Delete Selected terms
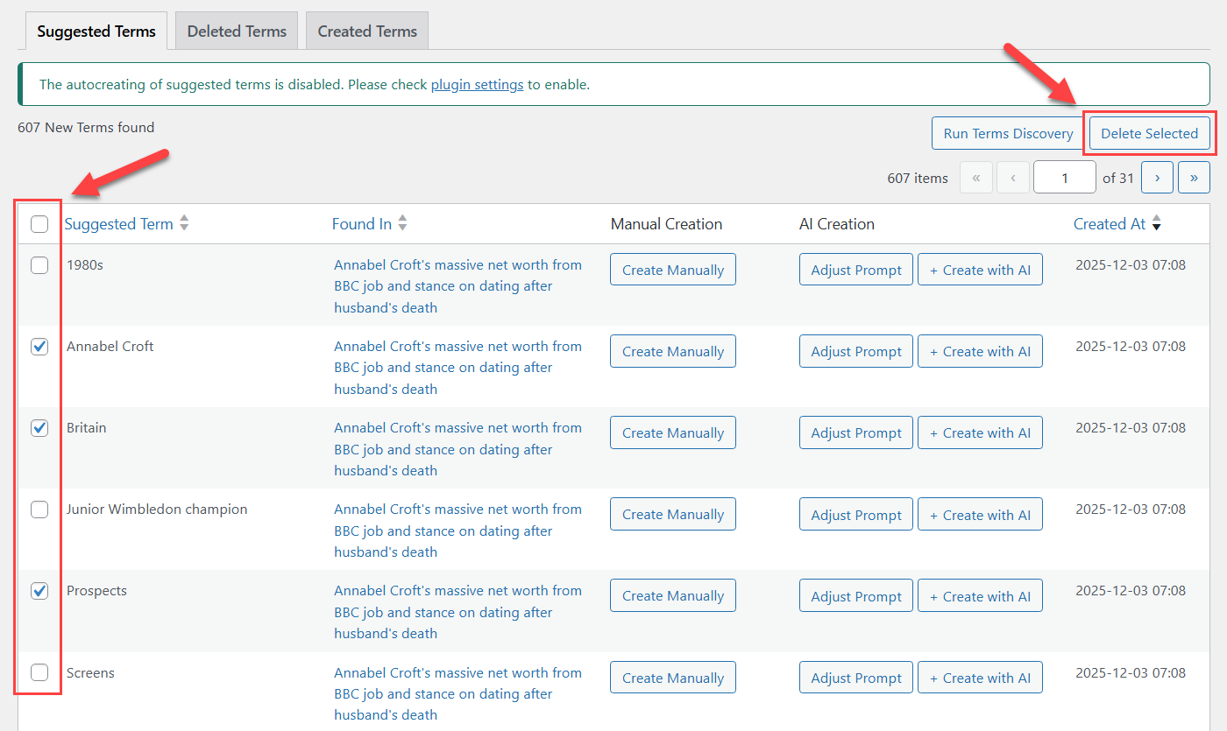1227x731 pixels. (x=1149, y=133)
